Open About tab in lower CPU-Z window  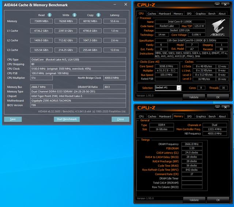(222, 116)
